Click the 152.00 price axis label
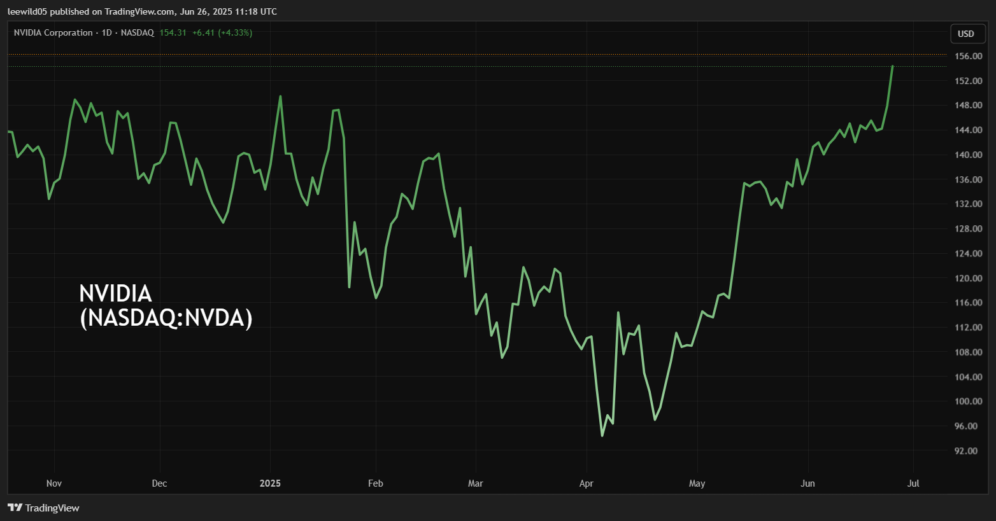Screen dimensions: 996x521 [968, 81]
